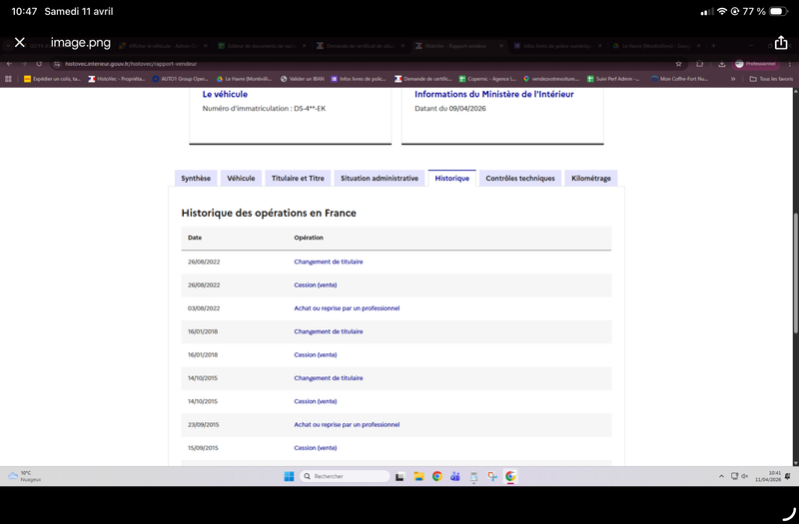Open File Explorer from the taskbar
This screenshot has width=799, height=524.
[x=418, y=476]
